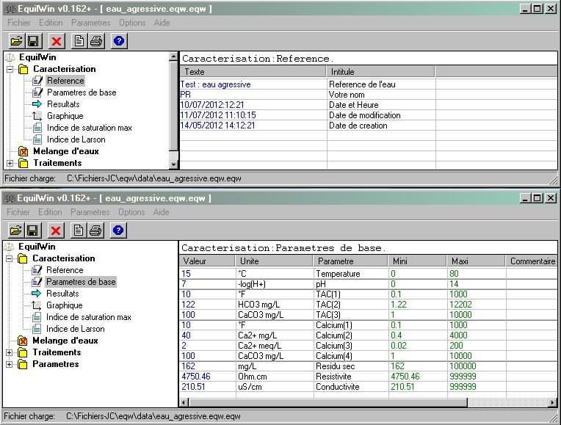
Task: Click the TAC(2) value '122'
Action: [x=207, y=305]
